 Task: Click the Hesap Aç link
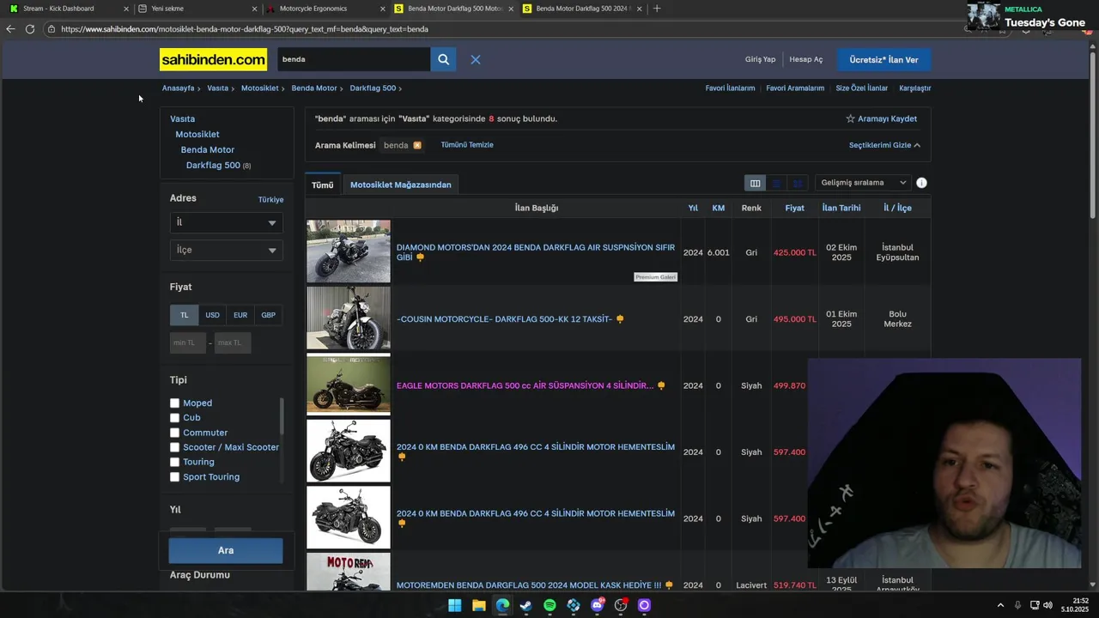click(805, 59)
